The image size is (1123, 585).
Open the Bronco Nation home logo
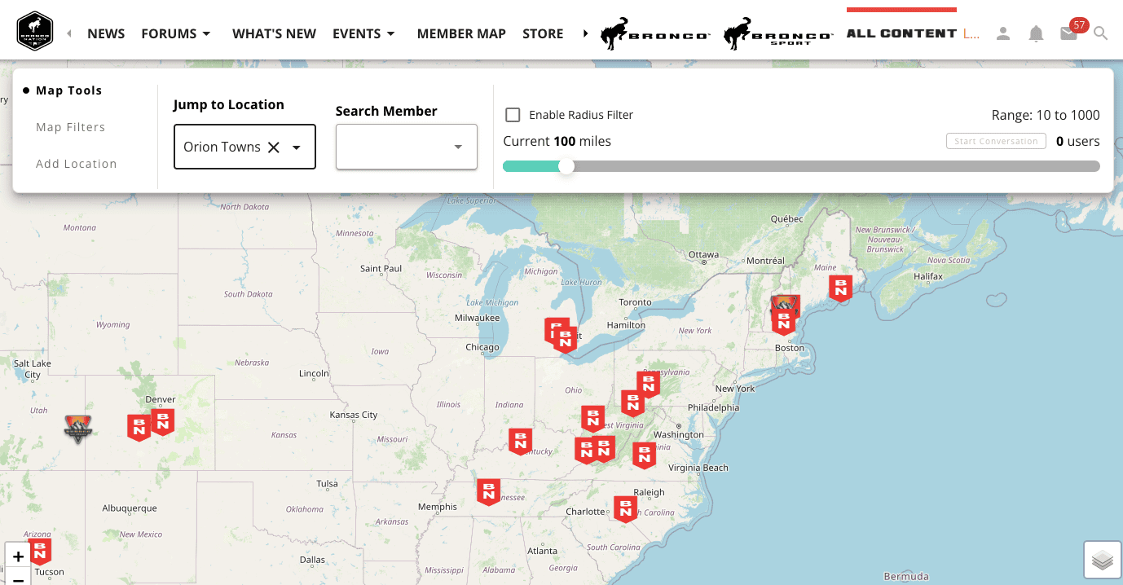coord(35,33)
